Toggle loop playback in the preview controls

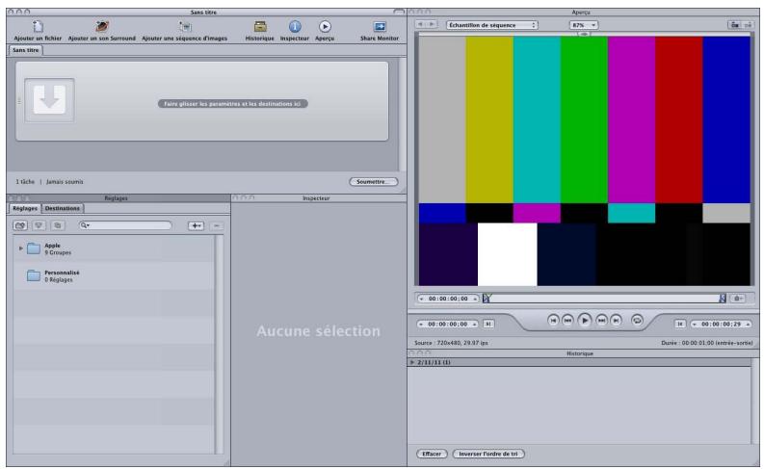[x=636, y=319]
